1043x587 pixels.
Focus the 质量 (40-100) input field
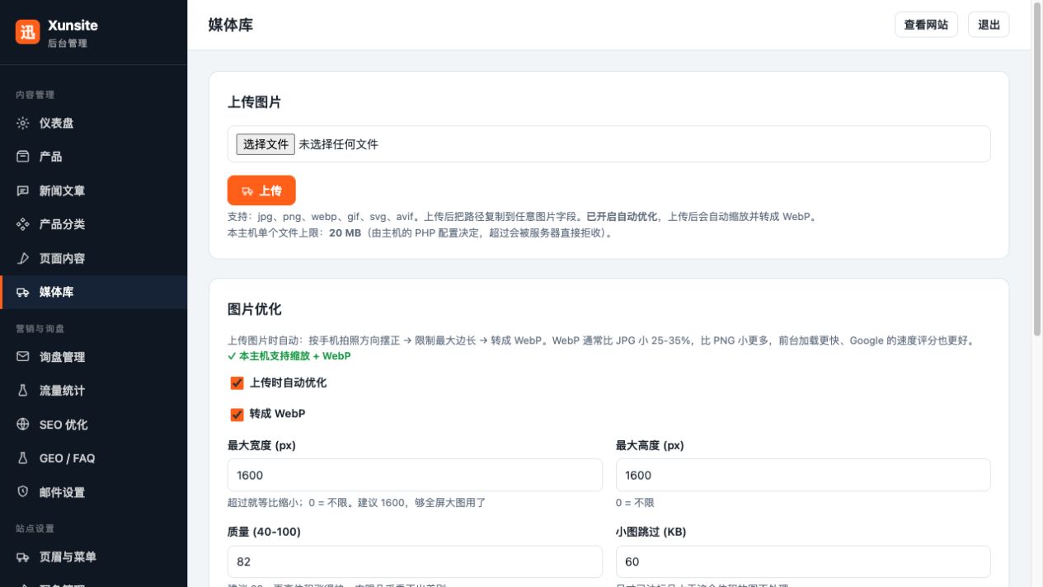coord(416,561)
